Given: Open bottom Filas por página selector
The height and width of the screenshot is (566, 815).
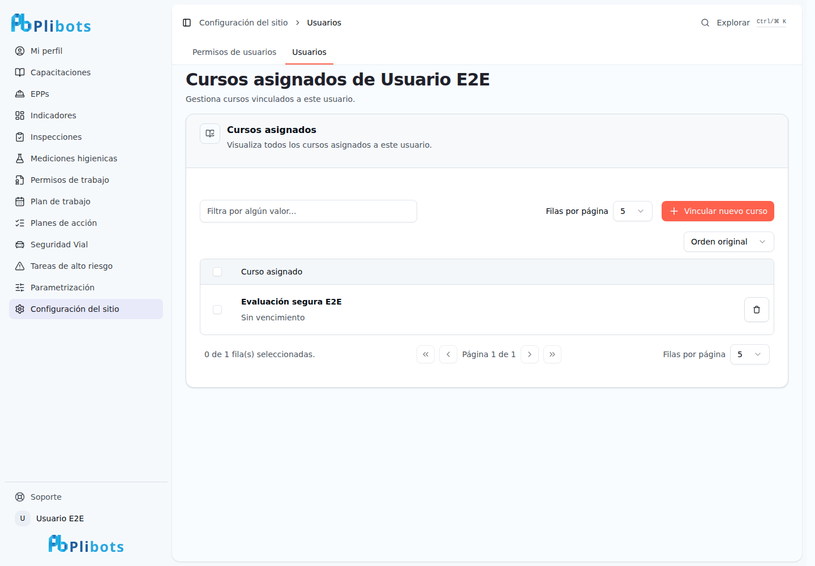Looking at the screenshot, I should (x=750, y=354).
